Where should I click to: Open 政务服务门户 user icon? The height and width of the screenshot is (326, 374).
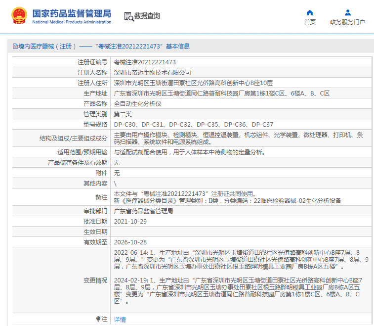pos(348,12)
